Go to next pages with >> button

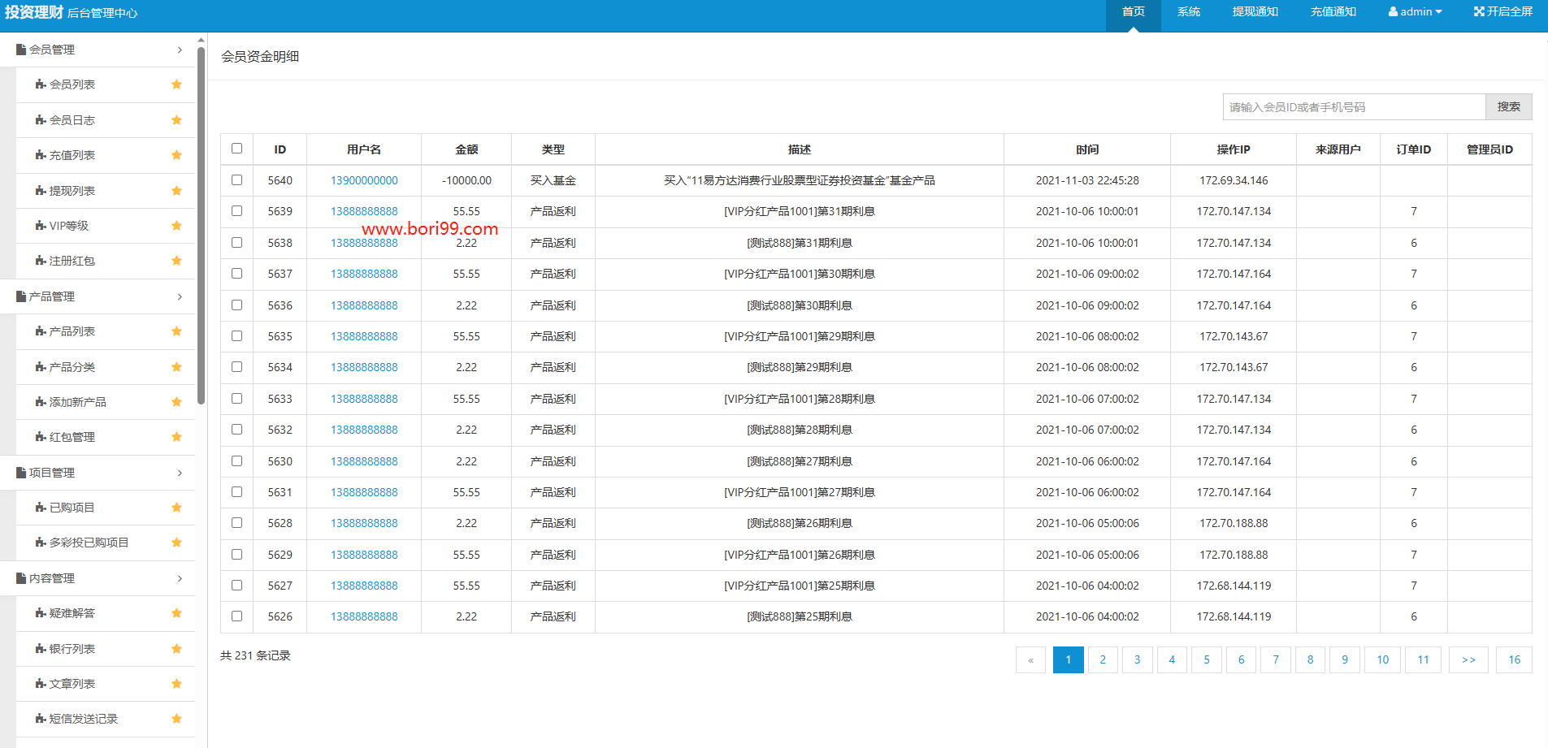[x=1468, y=659]
